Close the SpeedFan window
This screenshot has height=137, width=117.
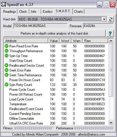click(112, 5)
